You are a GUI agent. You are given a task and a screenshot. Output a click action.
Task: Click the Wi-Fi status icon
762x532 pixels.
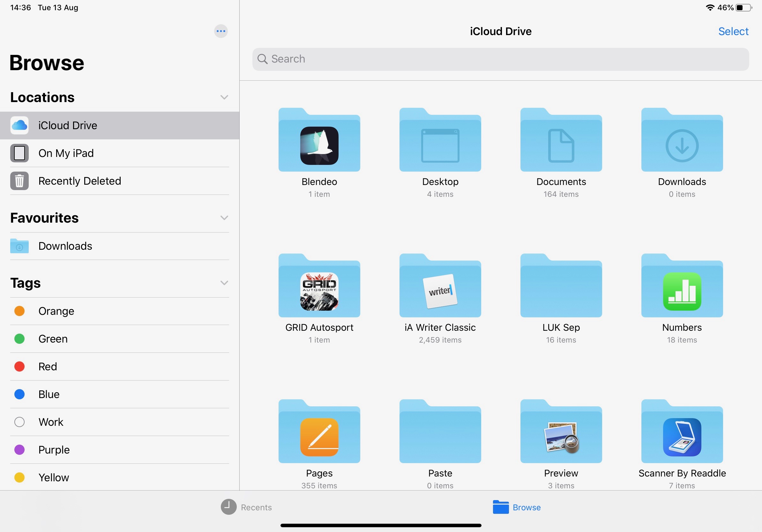click(710, 8)
